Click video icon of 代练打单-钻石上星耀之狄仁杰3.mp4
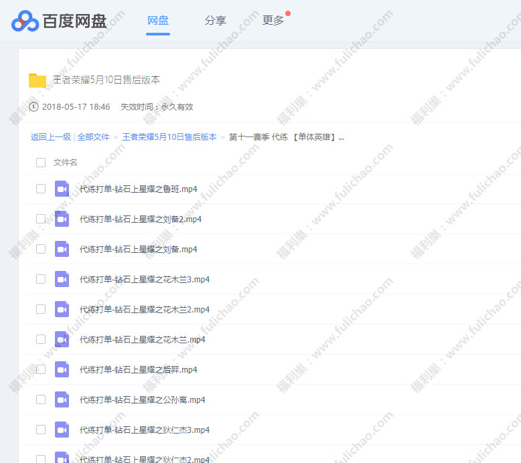The width and height of the screenshot is (521, 463). [62, 430]
